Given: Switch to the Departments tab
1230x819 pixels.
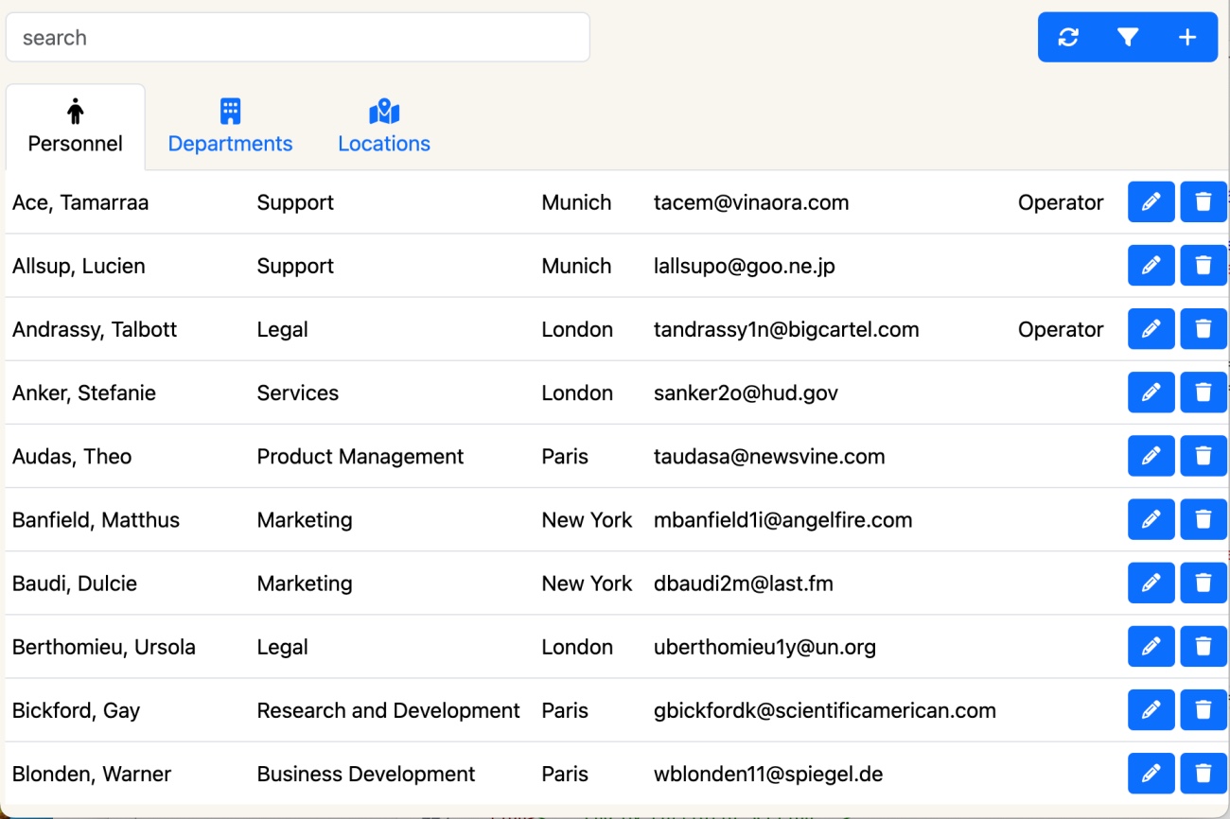Looking at the screenshot, I should click(x=230, y=128).
